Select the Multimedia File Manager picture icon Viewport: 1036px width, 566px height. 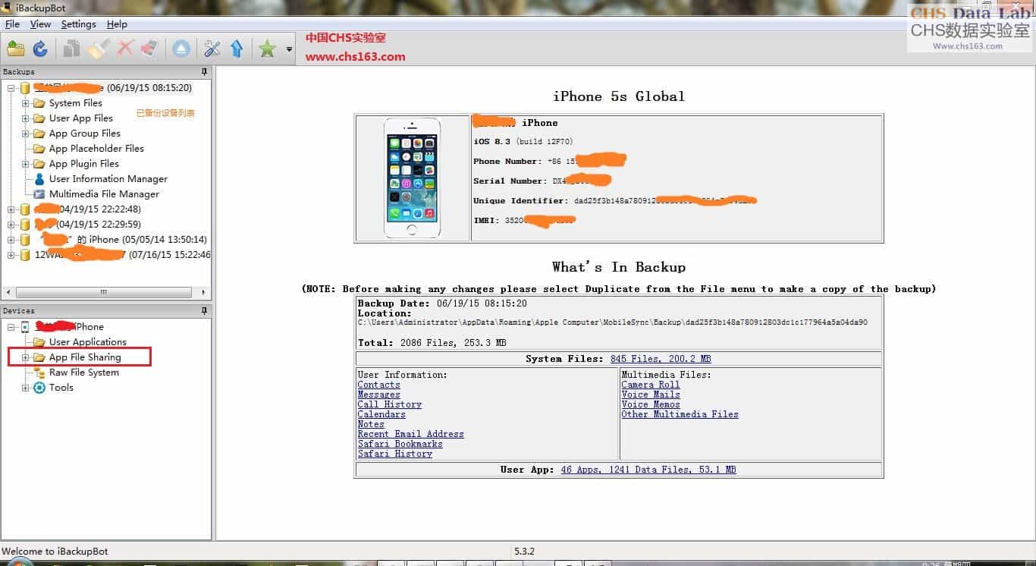39,194
